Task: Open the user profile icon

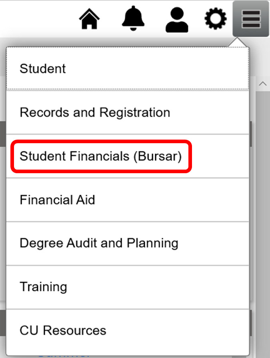Action: point(177,20)
